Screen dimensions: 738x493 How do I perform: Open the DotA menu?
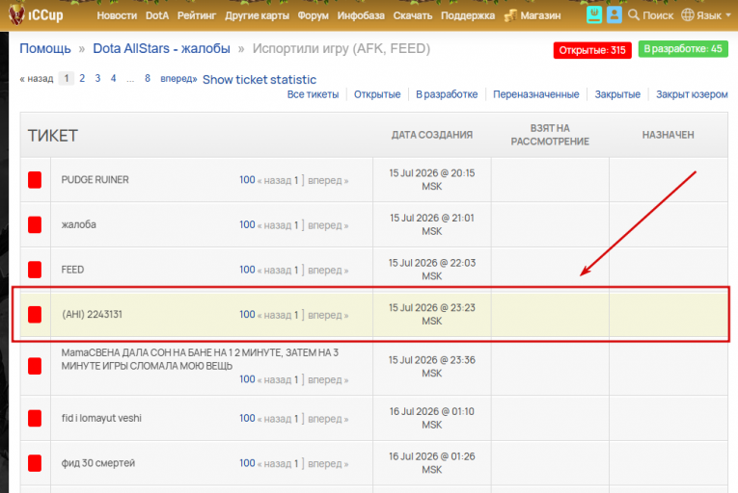click(157, 15)
